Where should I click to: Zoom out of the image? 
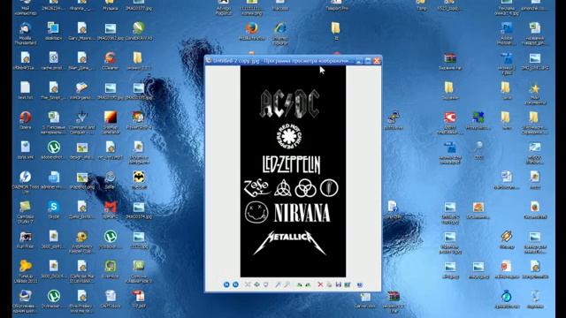pyautogui.click(x=287, y=284)
